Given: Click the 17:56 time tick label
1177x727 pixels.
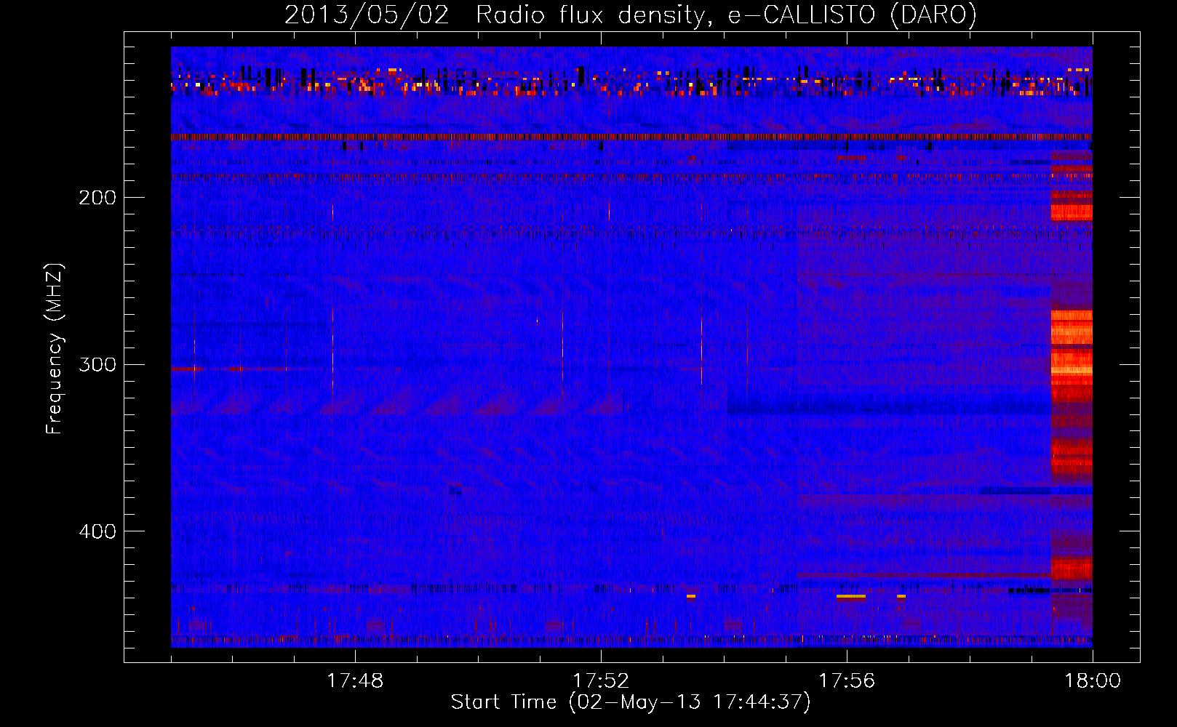Looking at the screenshot, I should 847,681.
